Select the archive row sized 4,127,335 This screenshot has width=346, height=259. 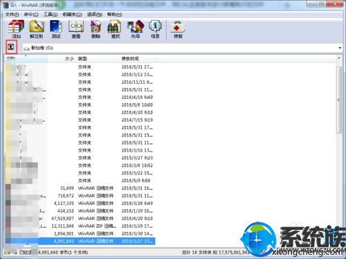tap(80, 204)
